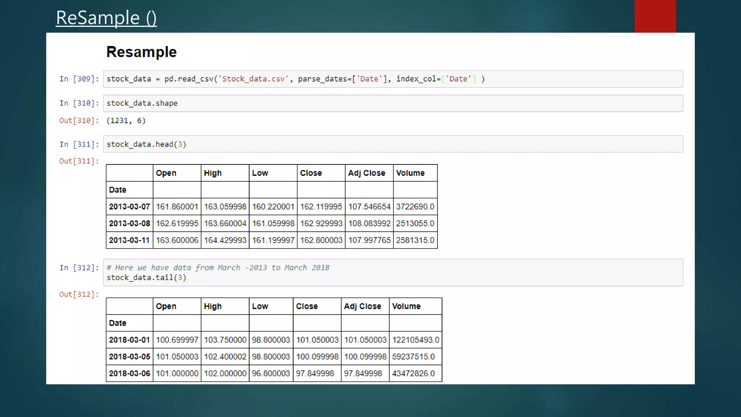Select the 2018-03-01 row label
The height and width of the screenshot is (417, 741).
pyautogui.click(x=130, y=340)
